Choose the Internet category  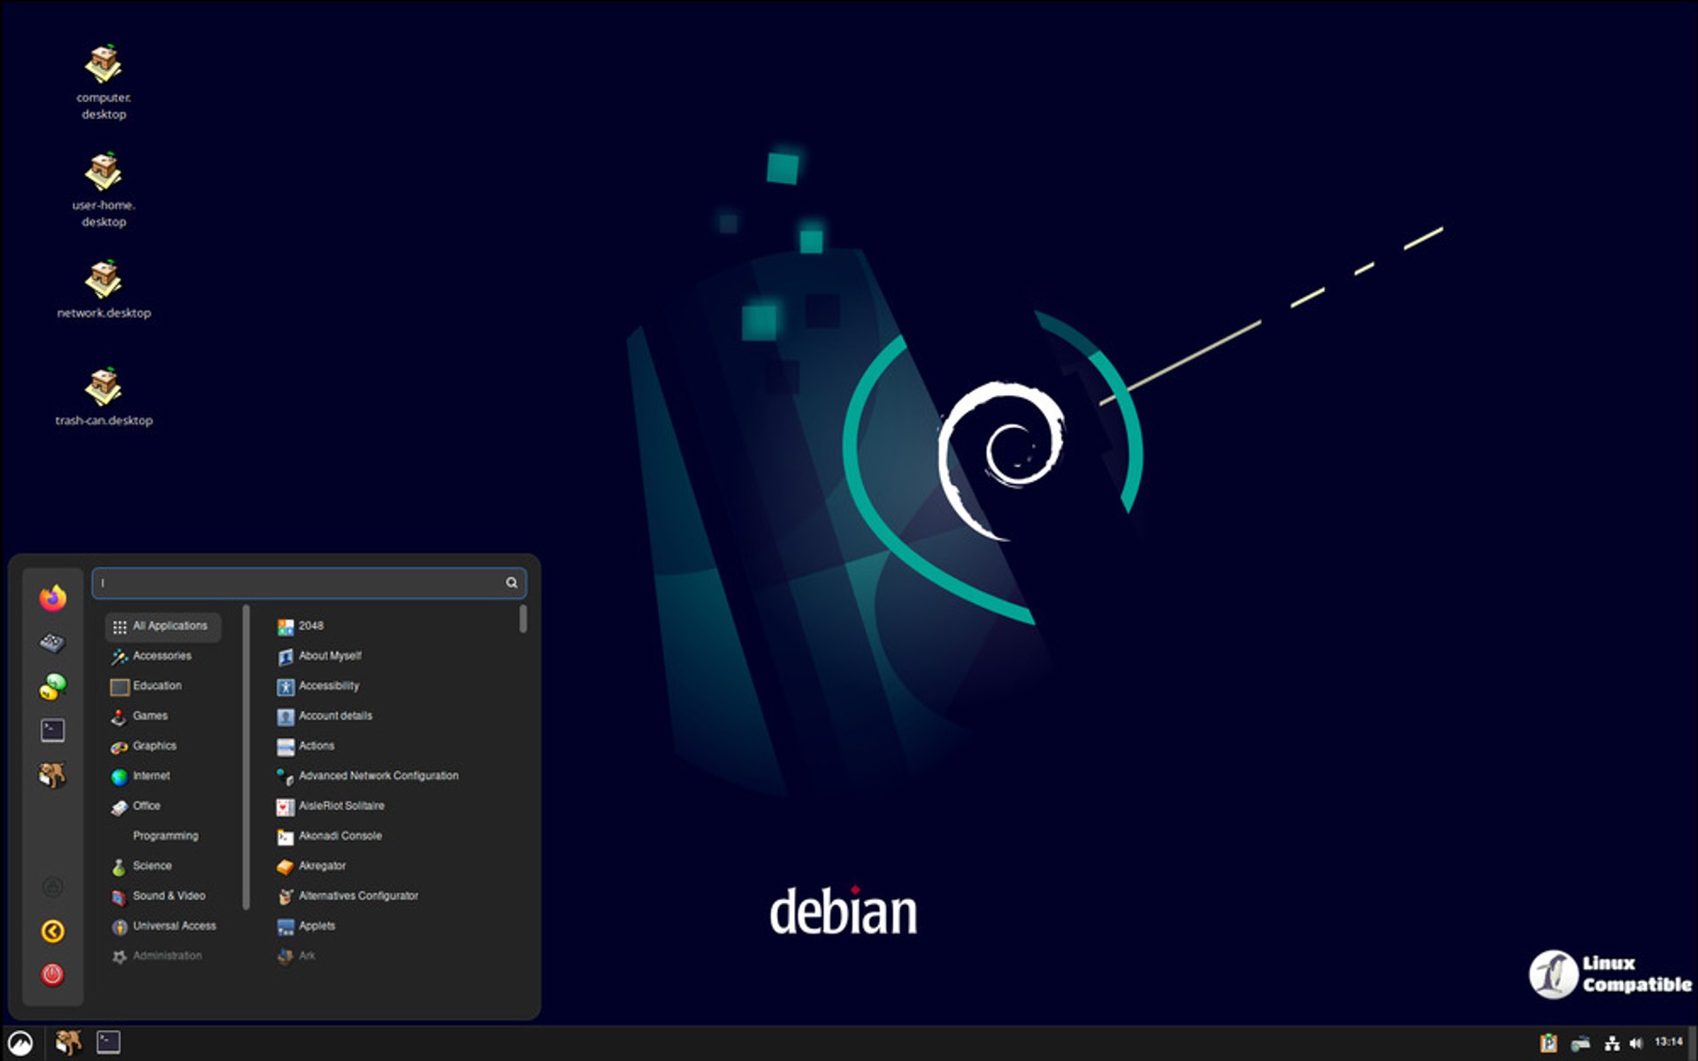coord(151,776)
